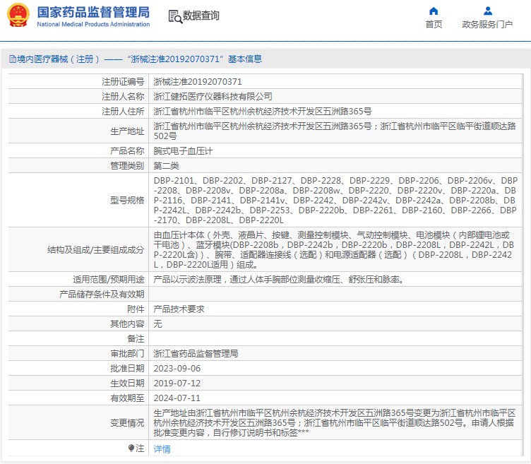Select the 结构及组成 description text
Screen dimensions: 531x464
(x=334, y=249)
